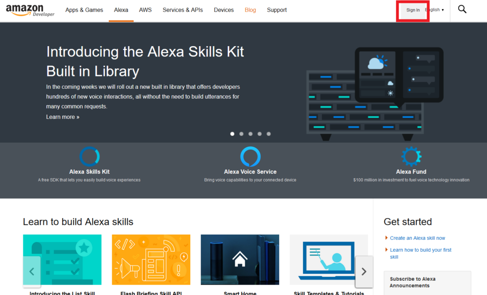Go back using the left carousel arrow
Screen dimensions: 487x295
click(x=31, y=272)
